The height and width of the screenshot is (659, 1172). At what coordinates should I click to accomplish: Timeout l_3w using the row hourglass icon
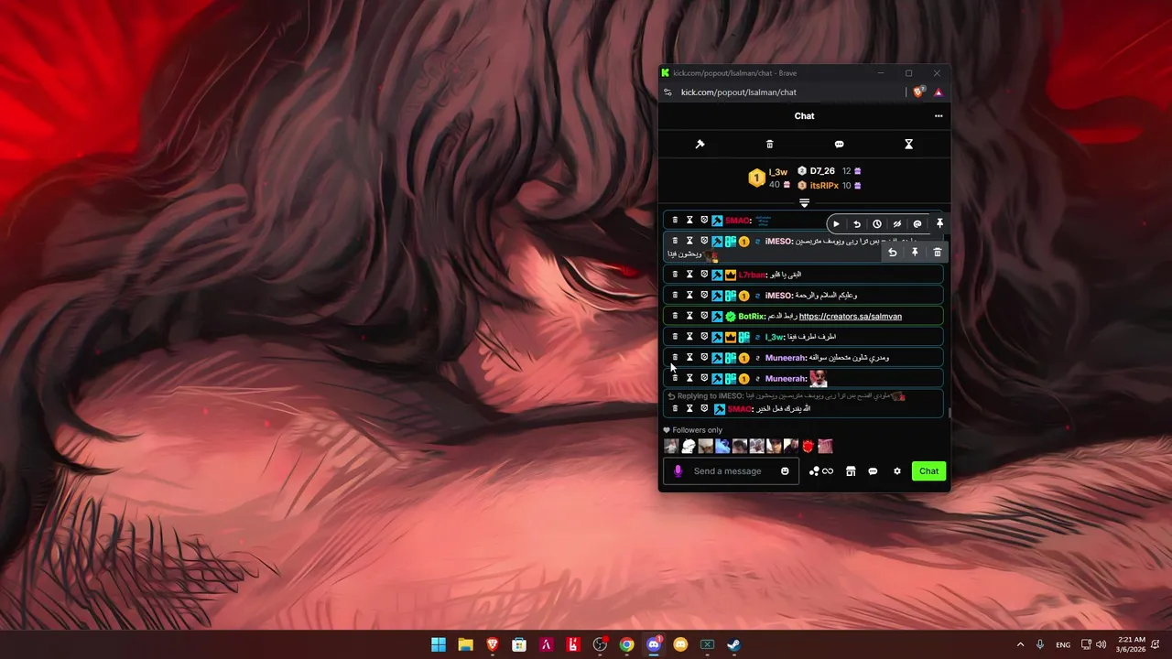(689, 337)
